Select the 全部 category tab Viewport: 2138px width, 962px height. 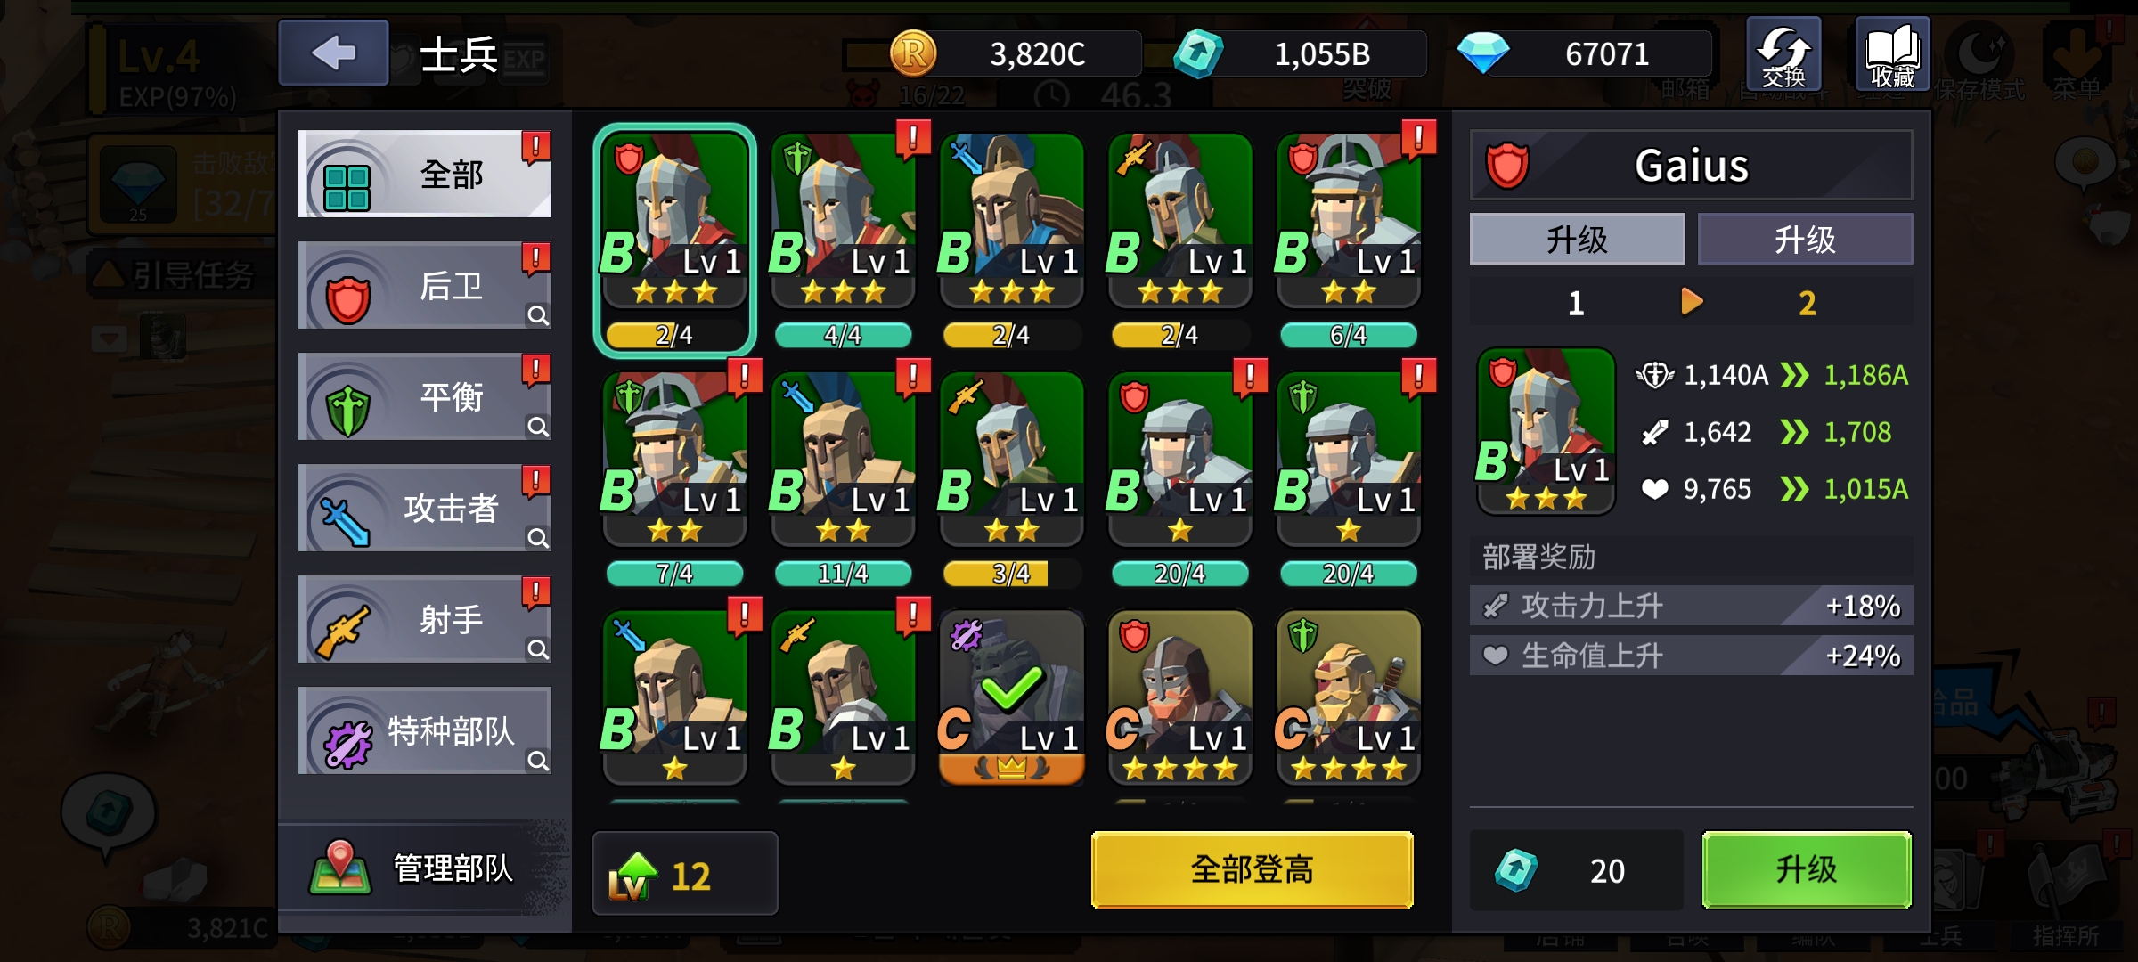coord(425,174)
